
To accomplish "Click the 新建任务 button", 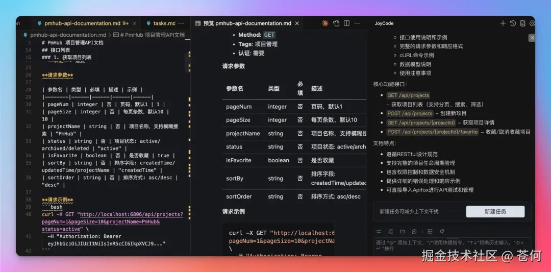I will point(495,212).
